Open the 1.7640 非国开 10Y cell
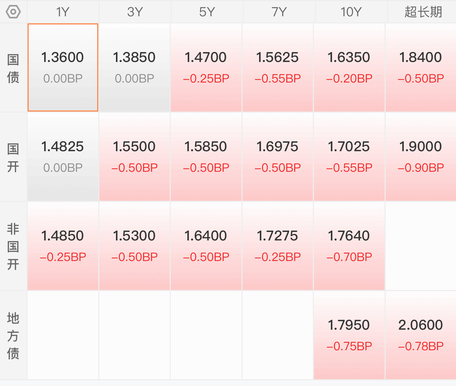Viewport: 456px width, 386px height. click(x=349, y=246)
